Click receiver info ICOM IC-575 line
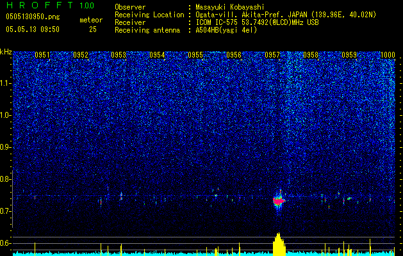403x256 pixels. (257, 22)
